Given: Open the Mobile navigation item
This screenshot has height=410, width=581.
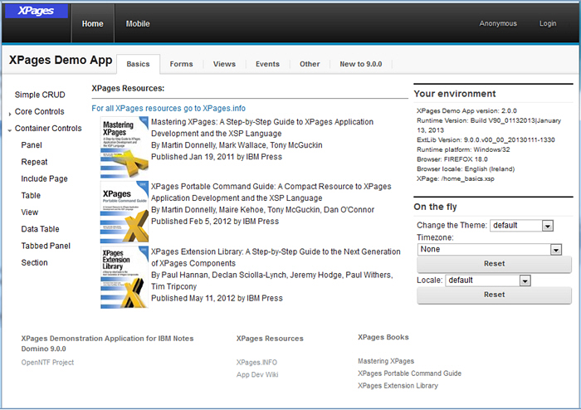Looking at the screenshot, I should pyautogui.click(x=138, y=24).
